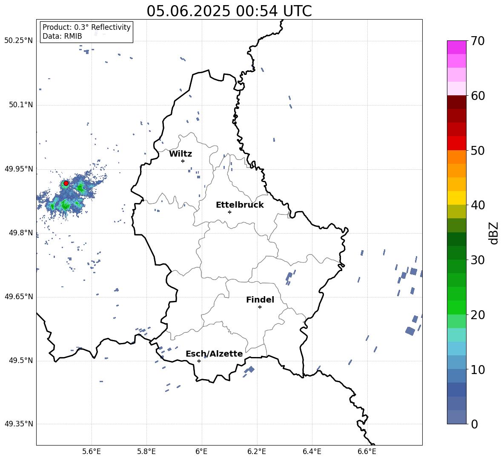The height and width of the screenshot is (460, 504).
Task: Click the magenta top colorbar segment
Action: click(x=456, y=48)
